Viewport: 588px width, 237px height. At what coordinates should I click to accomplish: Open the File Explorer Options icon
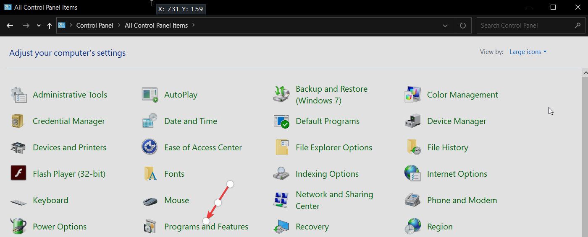click(x=281, y=147)
